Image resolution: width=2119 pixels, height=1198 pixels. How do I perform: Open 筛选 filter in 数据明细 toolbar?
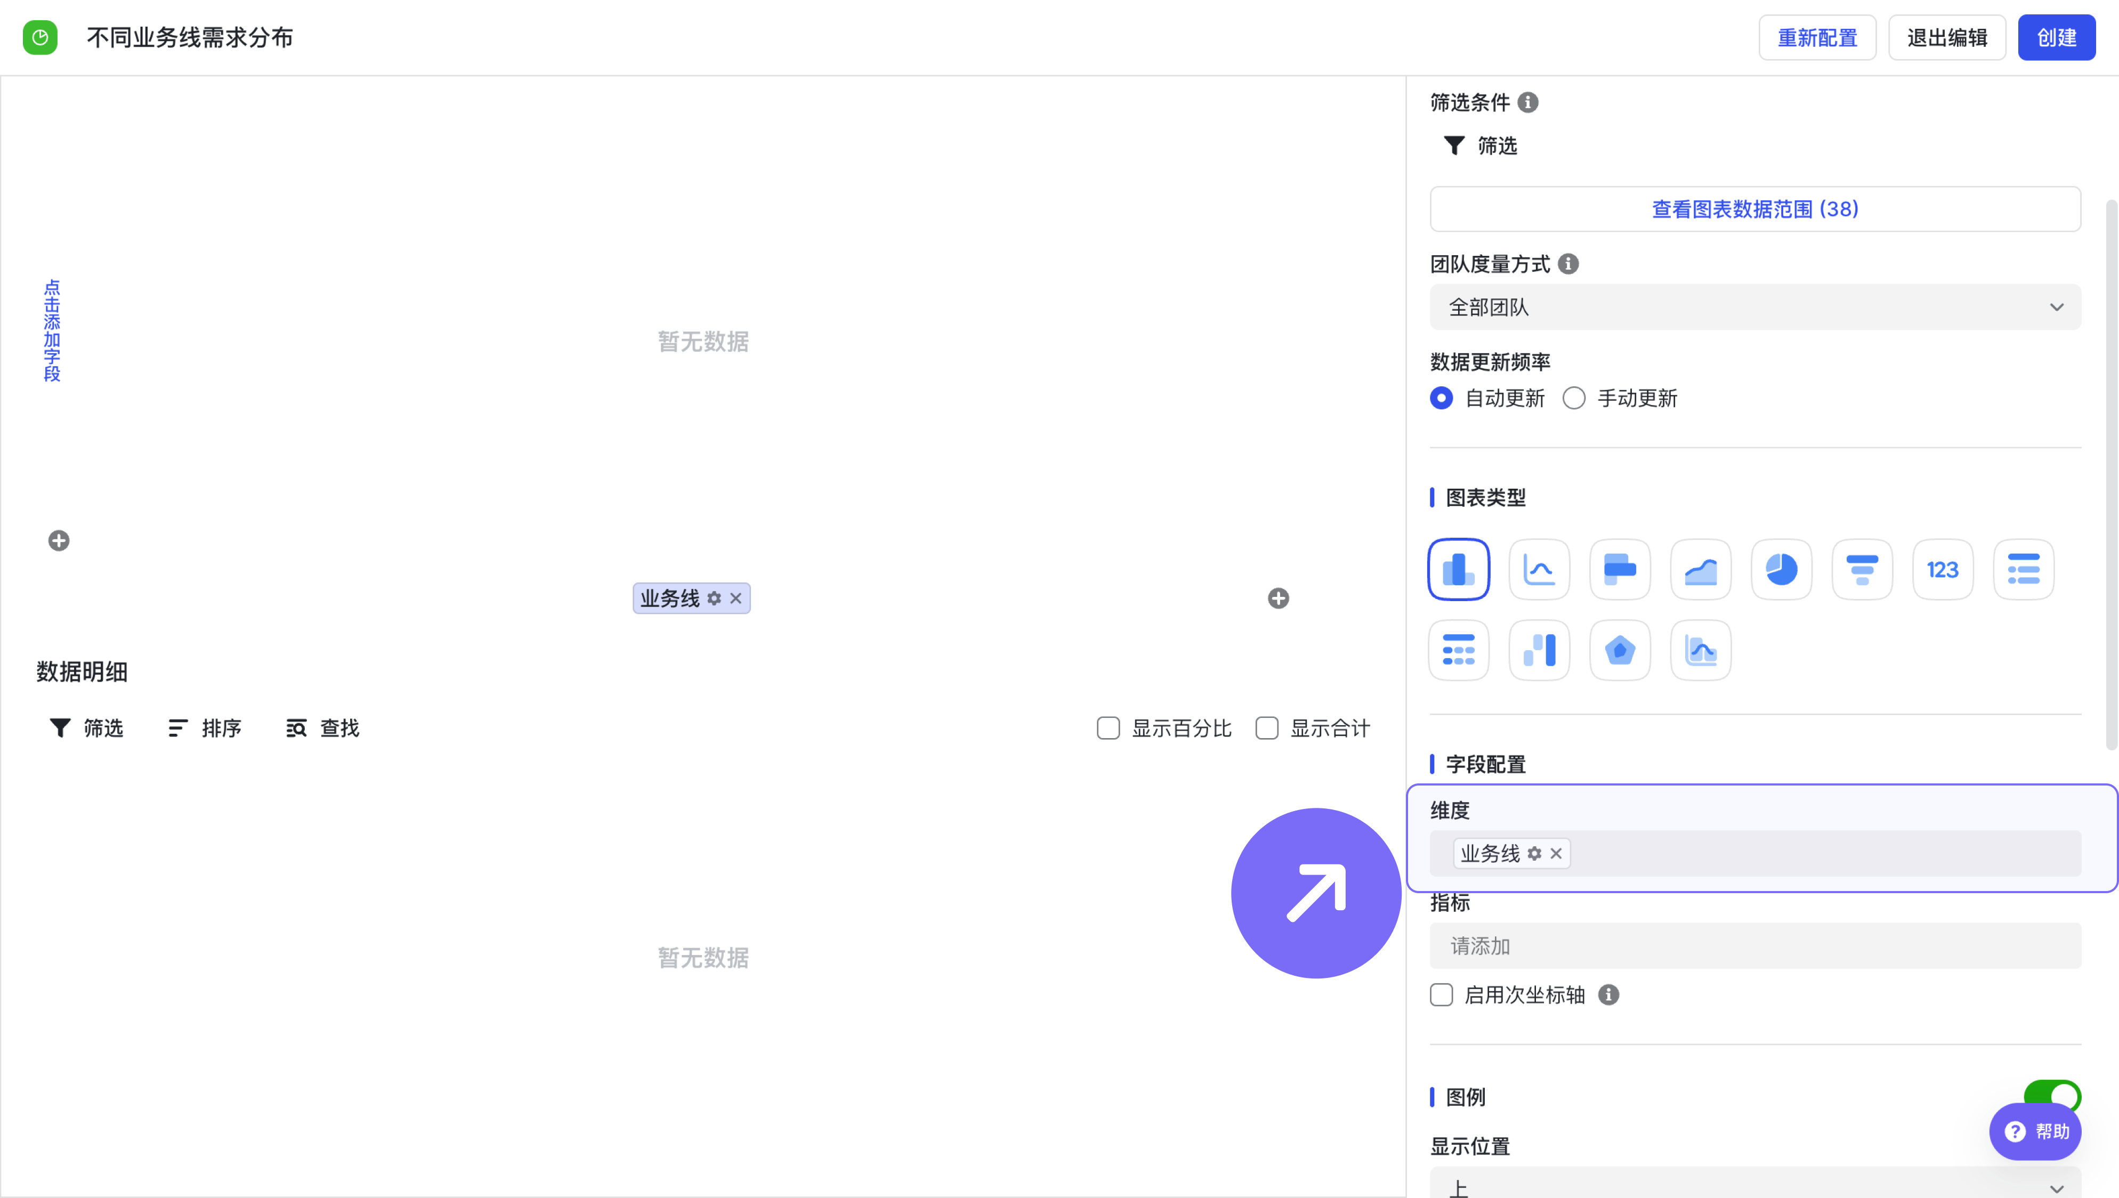pos(86,728)
